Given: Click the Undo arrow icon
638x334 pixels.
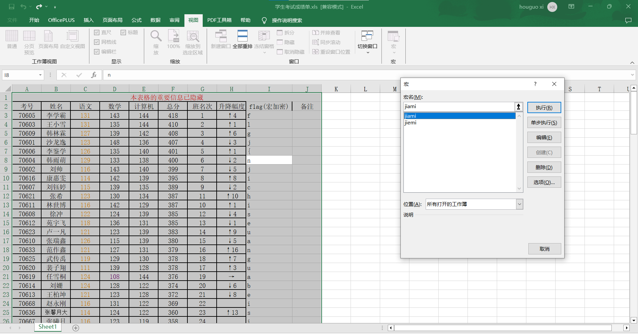Looking at the screenshot, I should tap(23, 7).
